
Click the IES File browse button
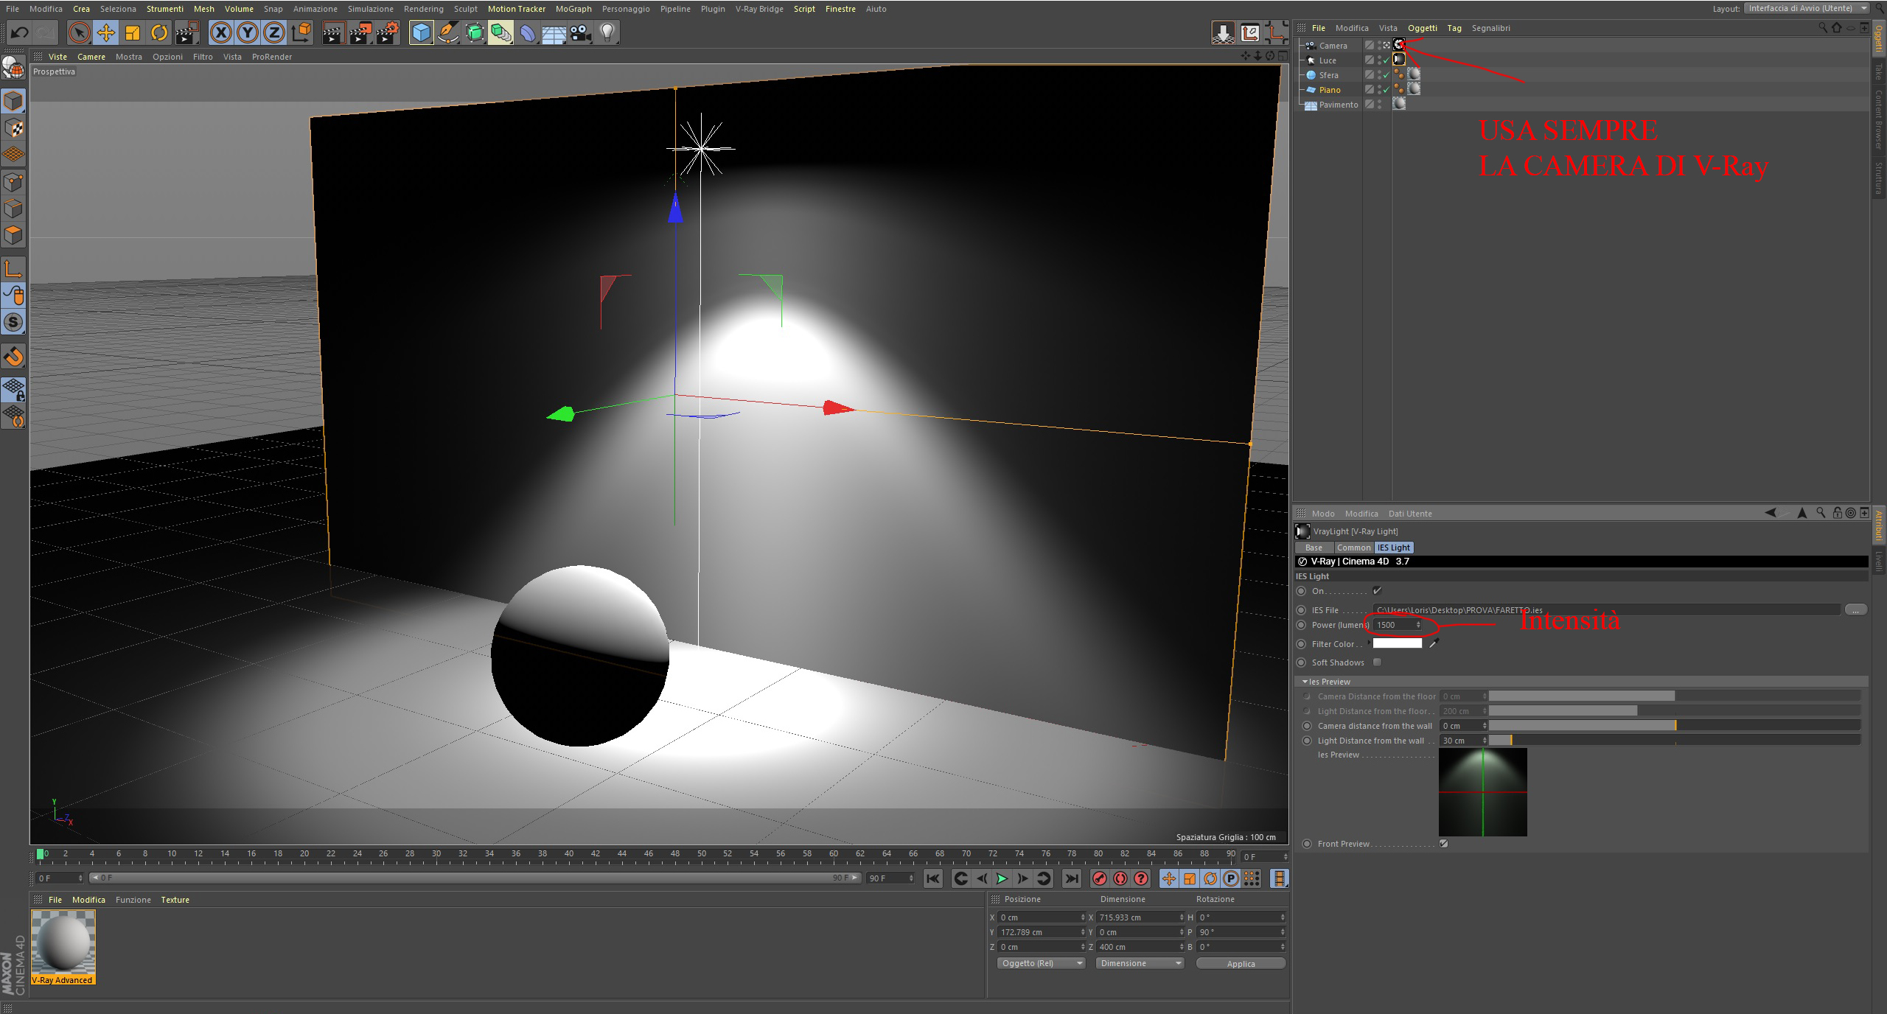pyautogui.click(x=1855, y=610)
